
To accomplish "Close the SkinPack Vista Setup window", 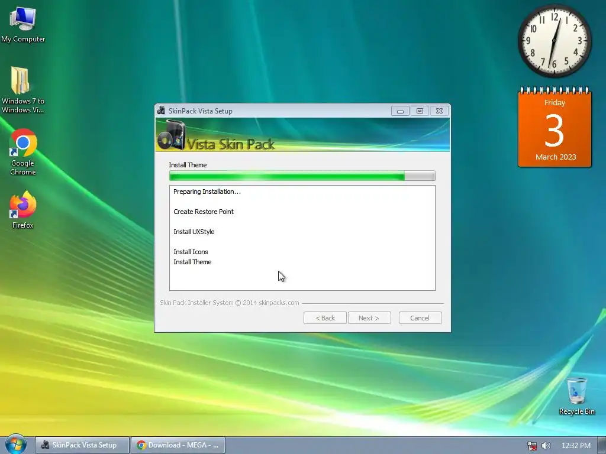I will pyautogui.click(x=439, y=111).
